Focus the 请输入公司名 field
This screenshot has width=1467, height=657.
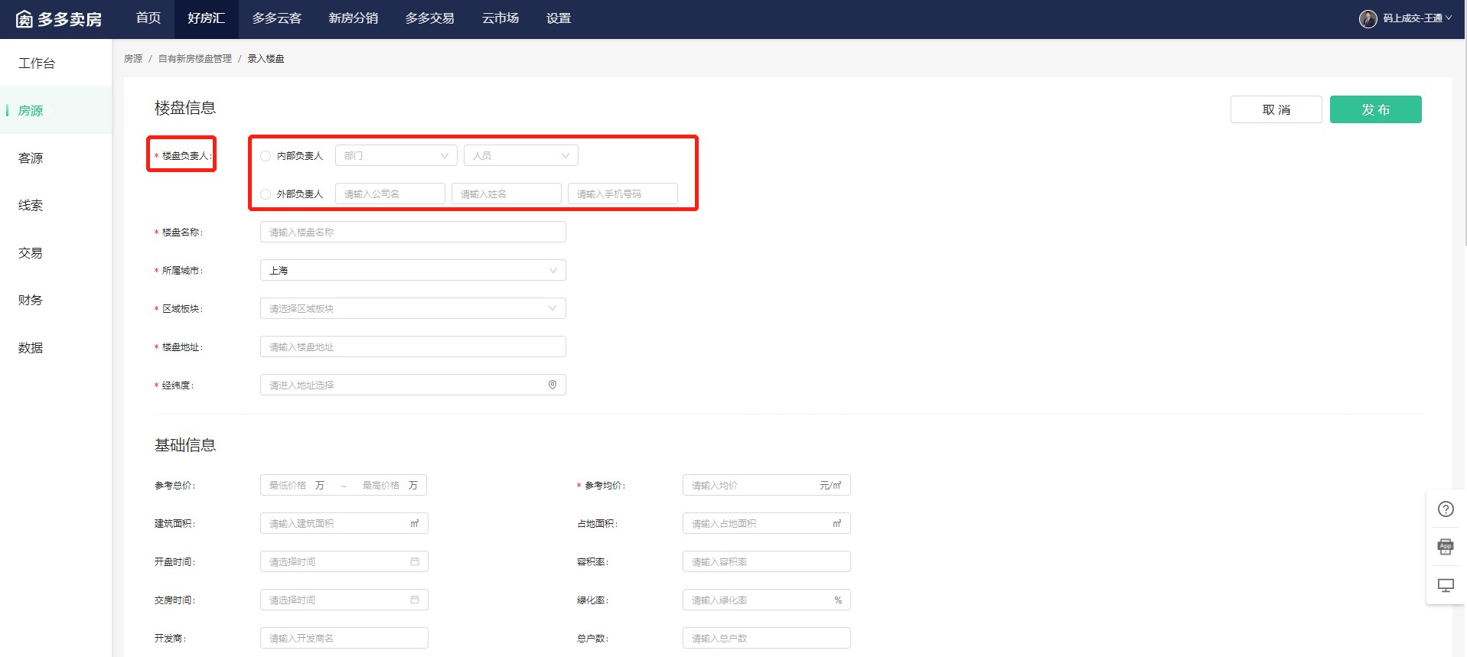click(390, 194)
